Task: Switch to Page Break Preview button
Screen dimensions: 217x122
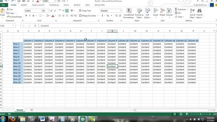Action: 187,114
